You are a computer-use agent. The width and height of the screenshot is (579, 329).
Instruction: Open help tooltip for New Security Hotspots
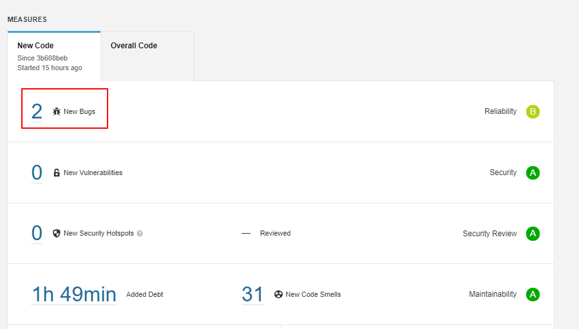140,234
